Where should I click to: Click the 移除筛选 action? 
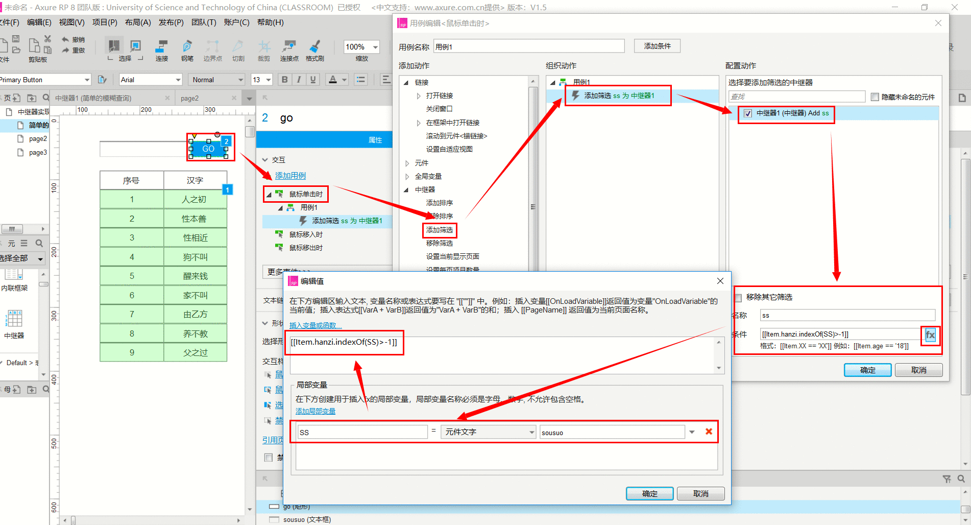point(440,243)
